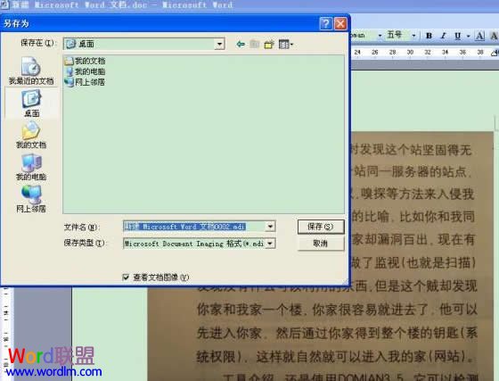This screenshot has height=381, width=499.
Task: Select 我的电脑 in the places bar
Action: click(31, 167)
